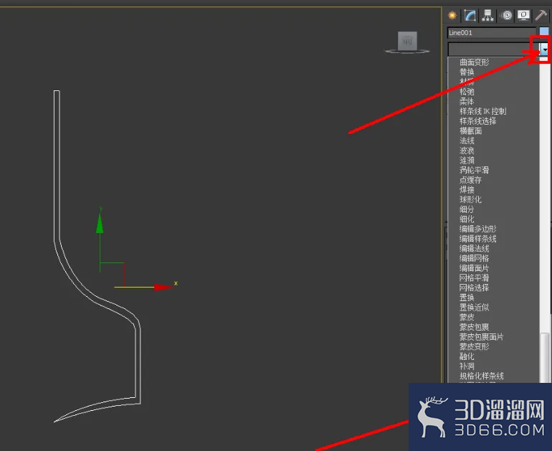Open the Create command panel tab

[452, 15]
